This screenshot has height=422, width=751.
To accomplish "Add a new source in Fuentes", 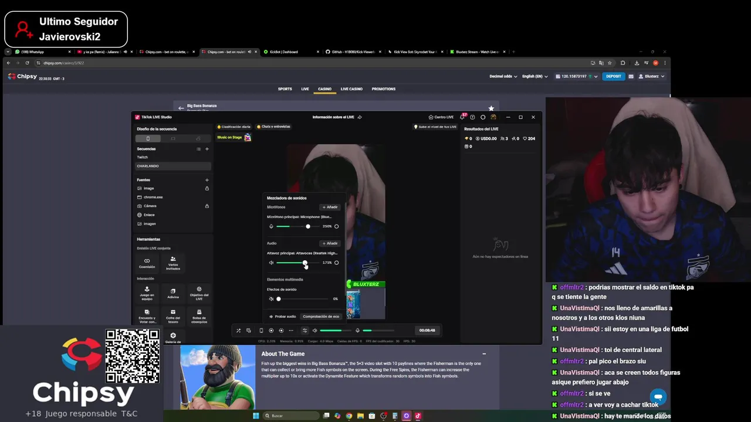I will (x=207, y=180).
